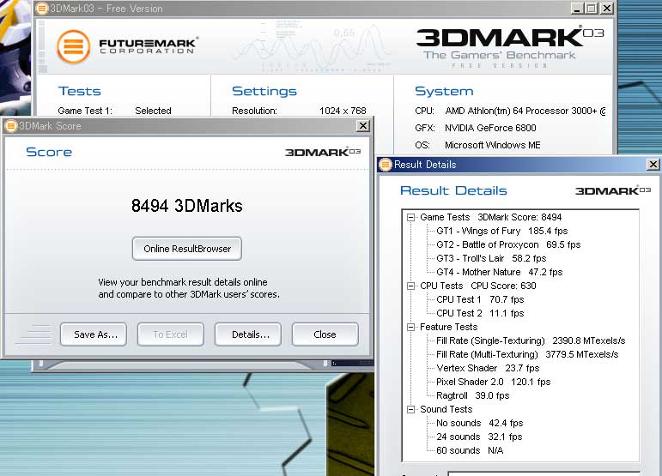662x476 pixels.
Task: Click the 3DMark03 logo in Score dialog
Action: point(323,152)
